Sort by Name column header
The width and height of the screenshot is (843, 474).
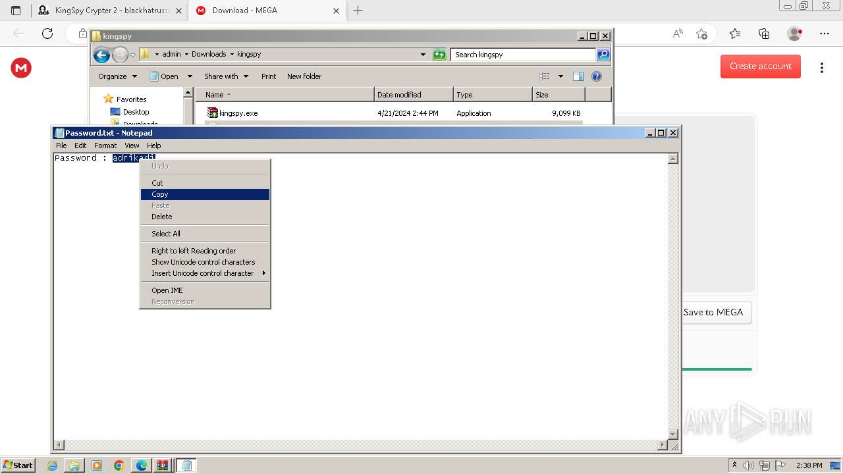[285, 95]
